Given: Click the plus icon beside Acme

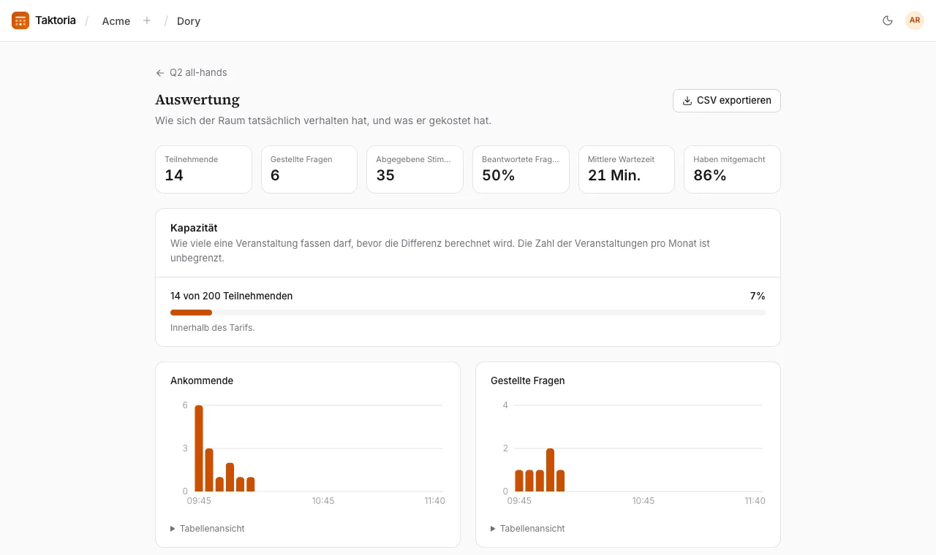Looking at the screenshot, I should (x=147, y=20).
